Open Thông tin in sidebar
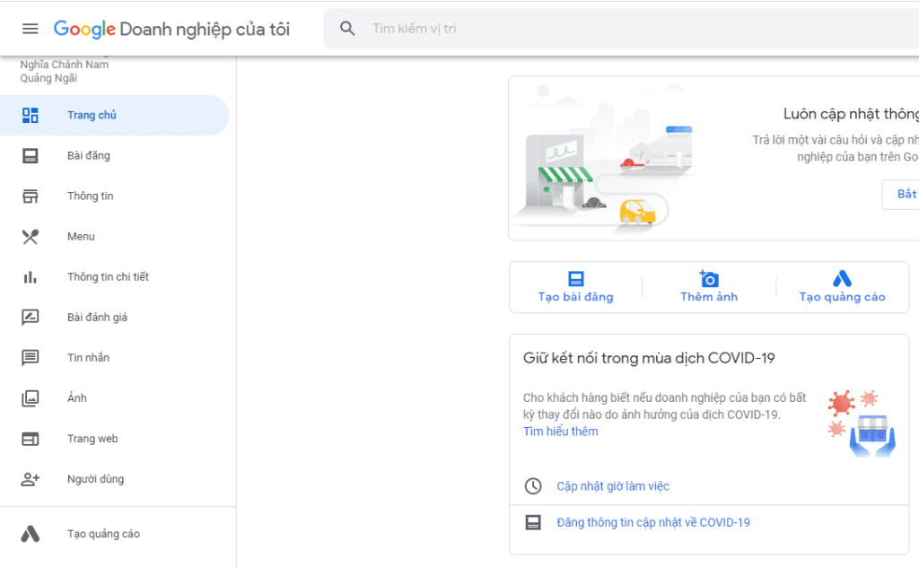The height and width of the screenshot is (567, 919). click(114, 196)
